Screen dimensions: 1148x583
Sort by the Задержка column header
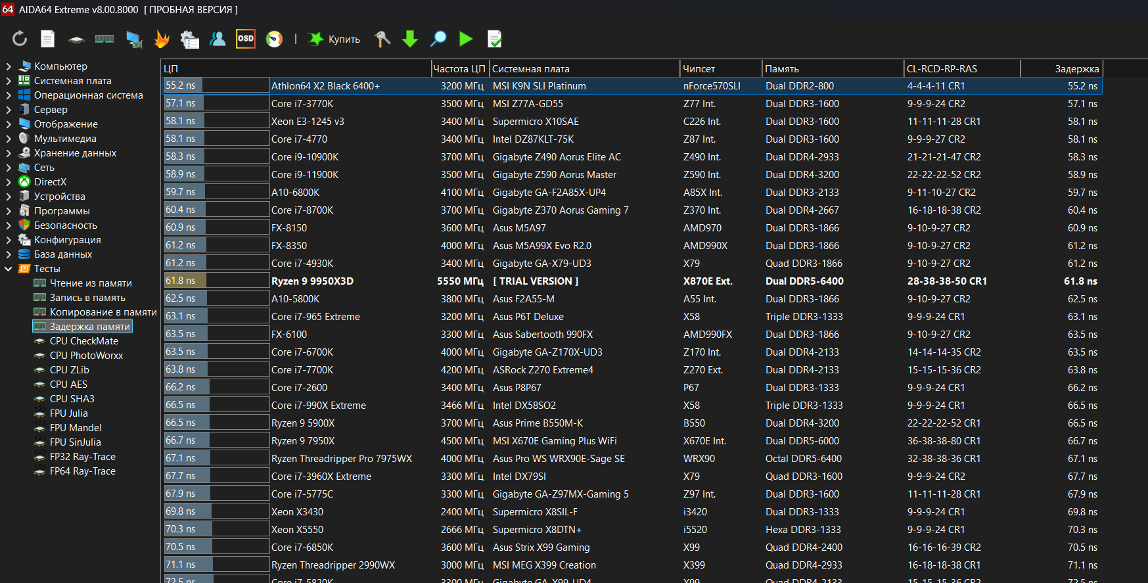coord(1061,68)
